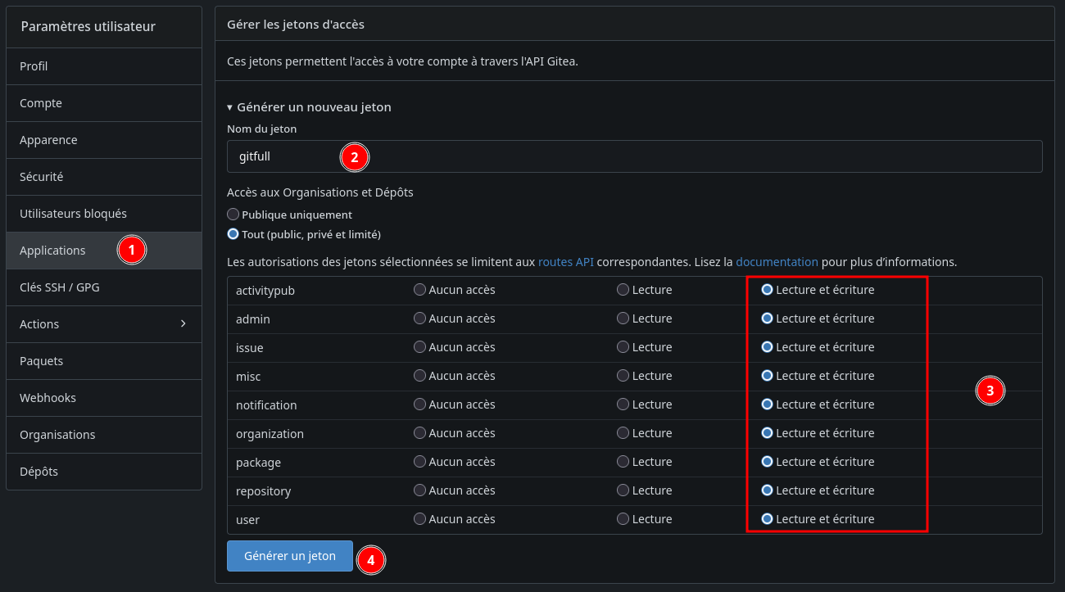Select Tout (public, privé et limité) option
Viewport: 1065px width, 592px height.
233,234
